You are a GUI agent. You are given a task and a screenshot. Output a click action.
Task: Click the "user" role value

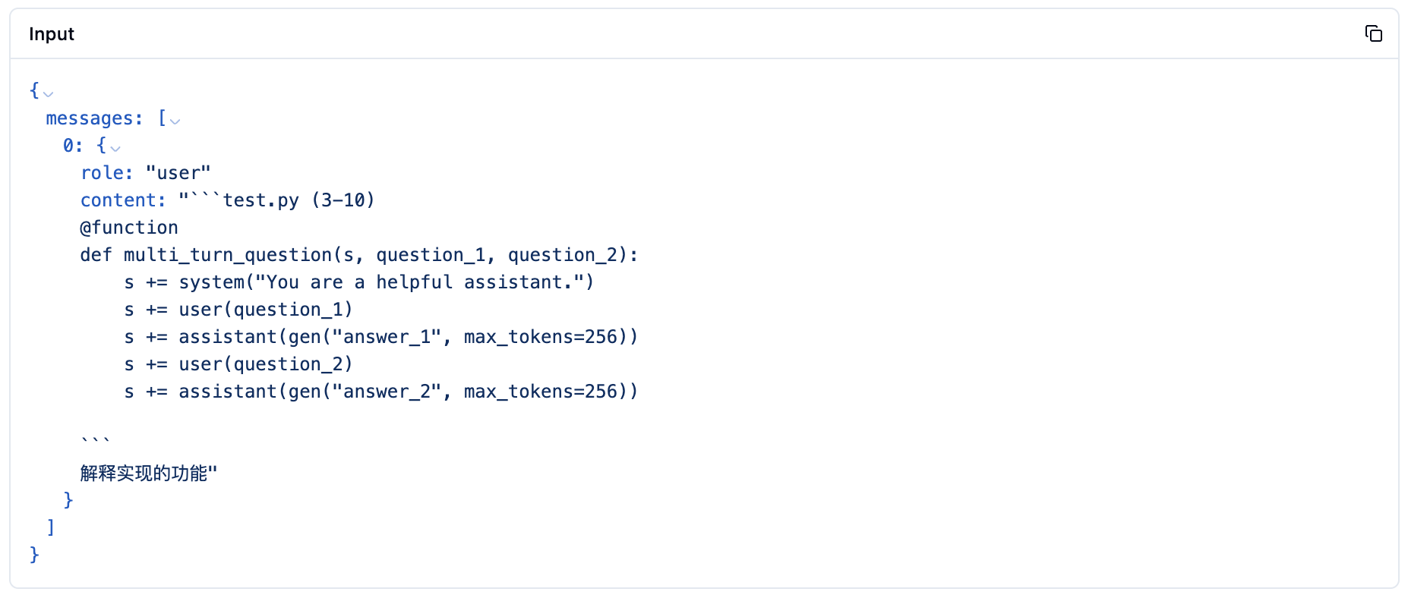[178, 173]
